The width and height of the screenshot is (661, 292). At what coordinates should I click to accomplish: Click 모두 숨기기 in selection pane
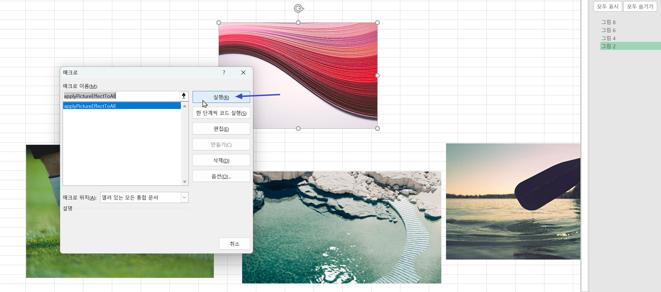click(x=640, y=6)
